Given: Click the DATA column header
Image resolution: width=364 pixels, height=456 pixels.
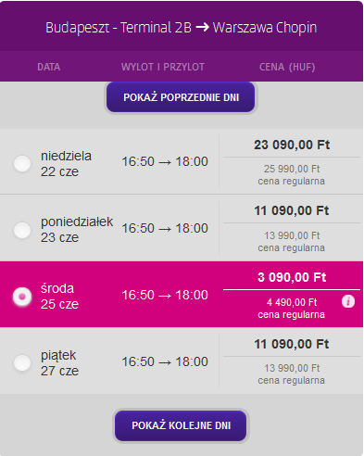Looking at the screenshot, I should coord(49,67).
